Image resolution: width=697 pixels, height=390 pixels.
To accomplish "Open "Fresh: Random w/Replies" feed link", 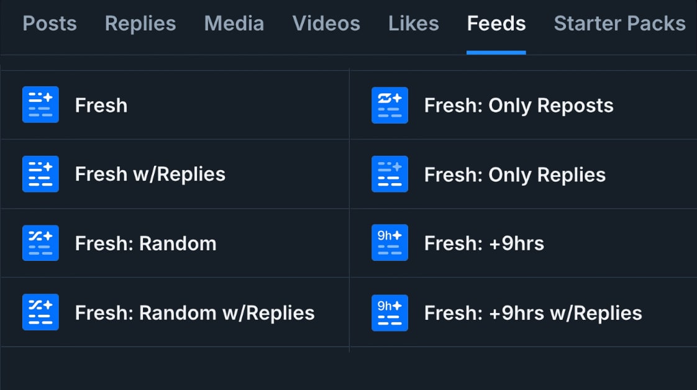I will coord(194,312).
